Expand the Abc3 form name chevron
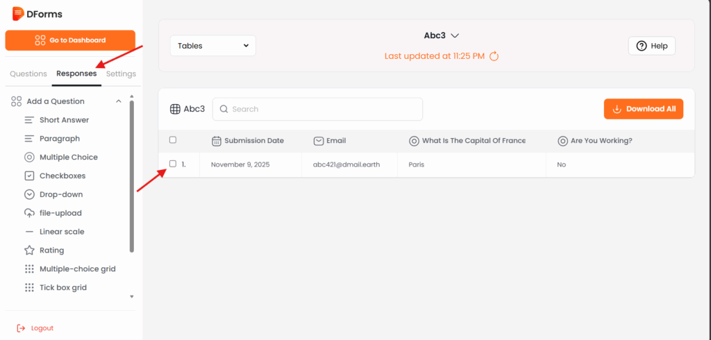The width and height of the screenshot is (711, 340). [x=455, y=35]
